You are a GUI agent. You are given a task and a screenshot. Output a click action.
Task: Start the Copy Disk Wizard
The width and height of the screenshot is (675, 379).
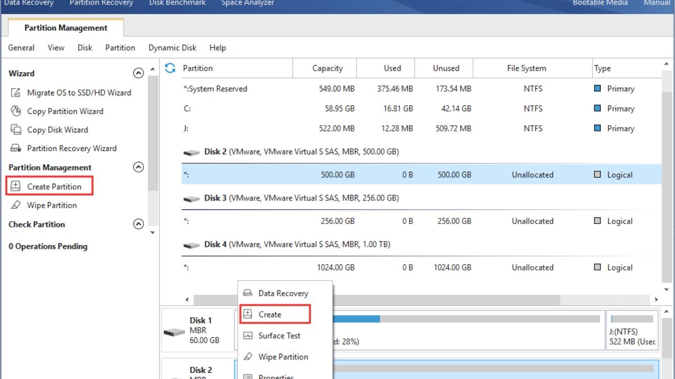pyautogui.click(x=50, y=130)
